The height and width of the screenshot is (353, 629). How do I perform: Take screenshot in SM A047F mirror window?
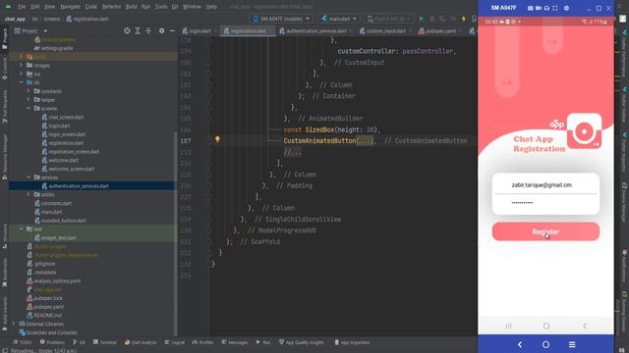(x=531, y=8)
